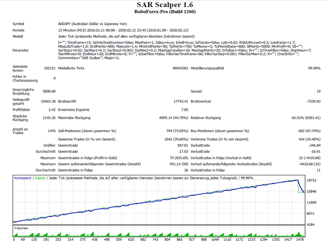
Task: Click won trades value 1042 (70.60%)
Action: click(x=176, y=139)
